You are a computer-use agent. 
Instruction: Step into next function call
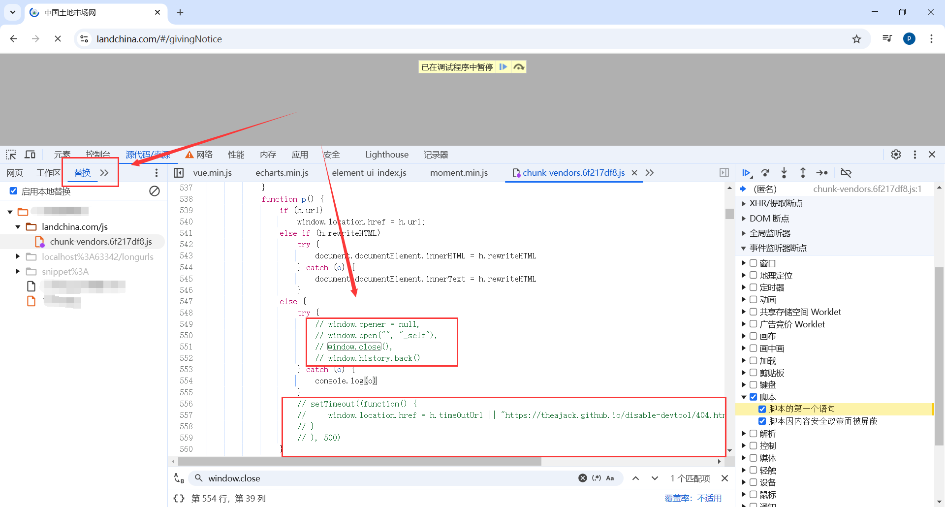click(x=784, y=173)
